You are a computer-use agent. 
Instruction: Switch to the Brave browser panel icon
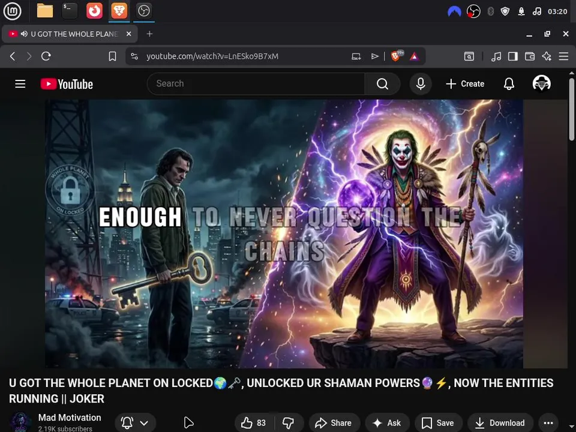tap(119, 11)
